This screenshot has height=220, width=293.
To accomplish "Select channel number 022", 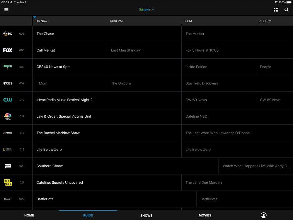I will (x=22, y=199).
